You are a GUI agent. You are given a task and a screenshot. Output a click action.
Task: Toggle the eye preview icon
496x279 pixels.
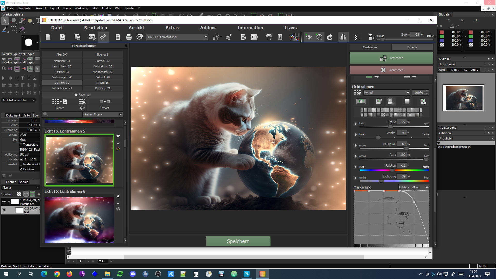308,37
